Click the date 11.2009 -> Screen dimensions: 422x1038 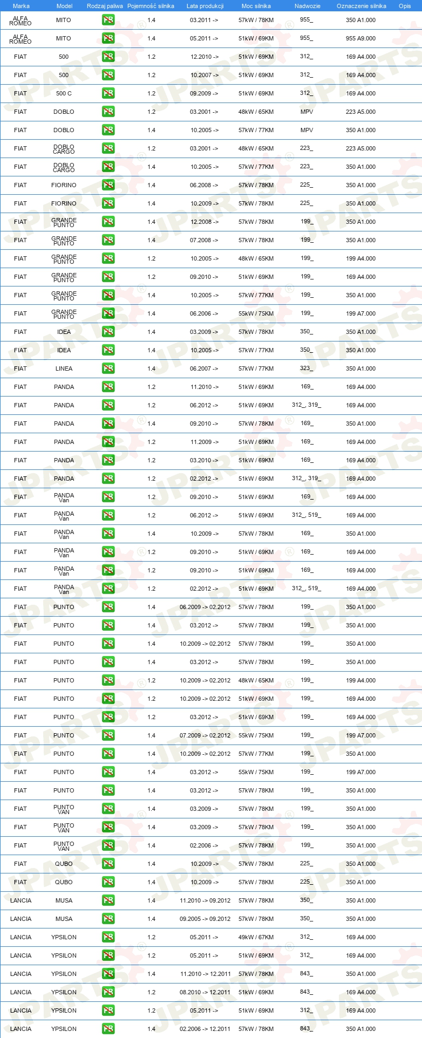click(x=205, y=442)
